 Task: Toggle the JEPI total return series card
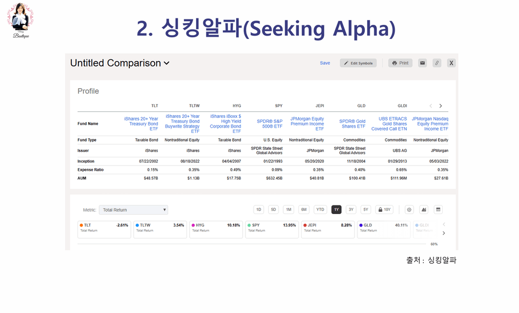tap(328, 229)
